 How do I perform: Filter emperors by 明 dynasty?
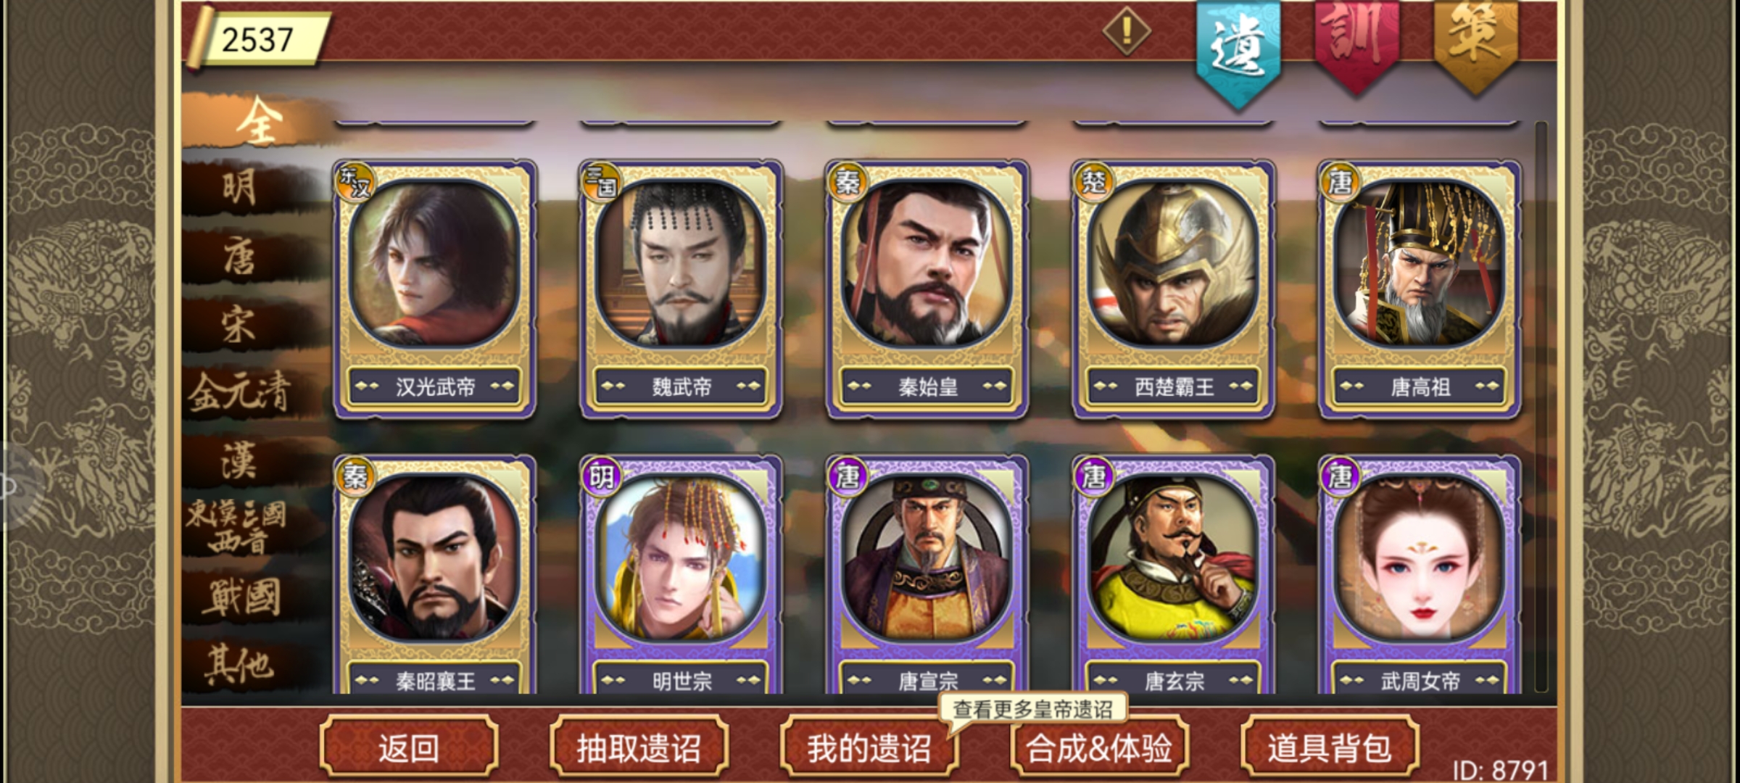pos(240,188)
